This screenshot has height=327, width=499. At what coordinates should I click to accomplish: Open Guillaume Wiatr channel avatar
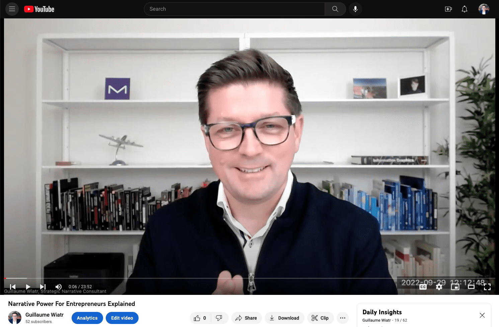(x=15, y=317)
